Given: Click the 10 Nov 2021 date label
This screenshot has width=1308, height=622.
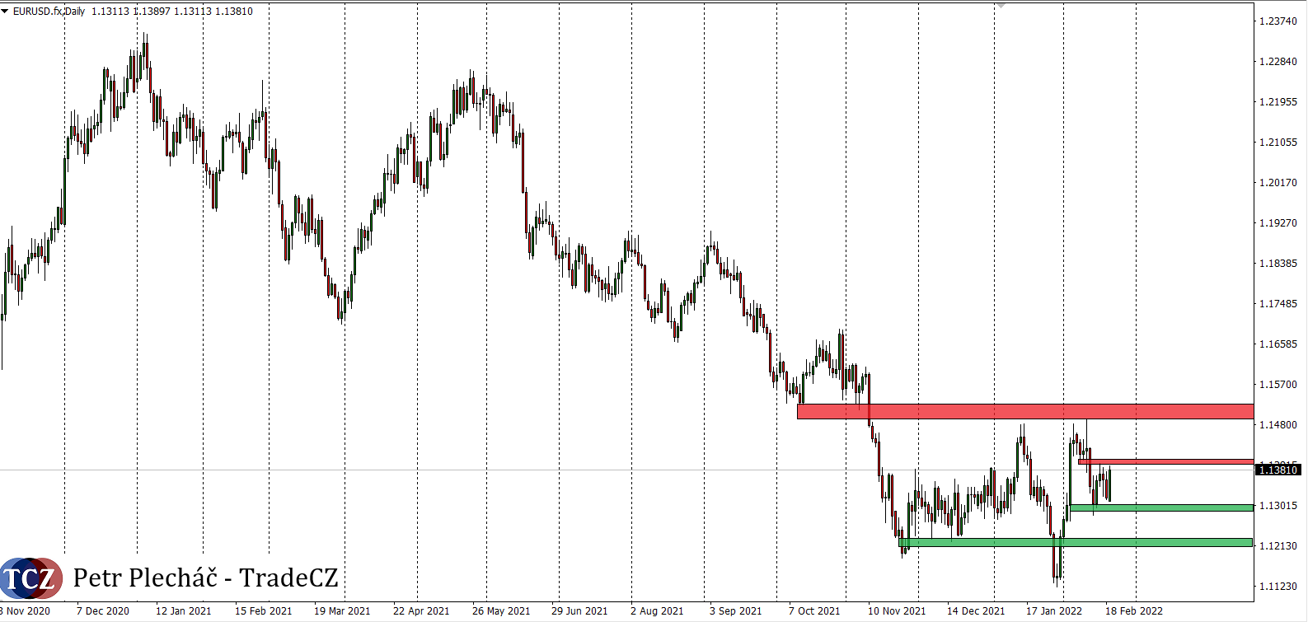Looking at the screenshot, I should click(897, 611).
